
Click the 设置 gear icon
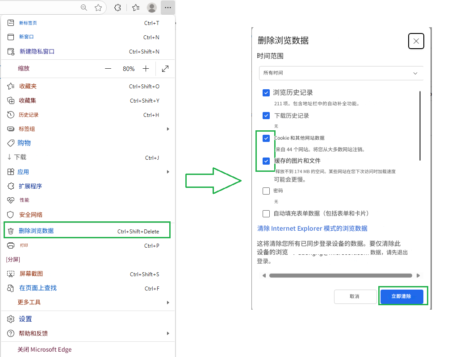click(11, 319)
